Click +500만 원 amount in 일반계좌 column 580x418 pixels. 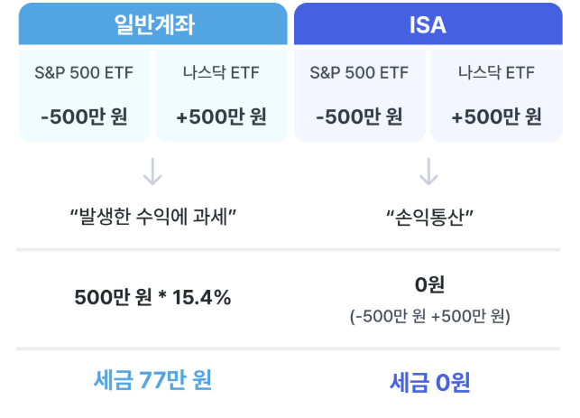pos(222,116)
